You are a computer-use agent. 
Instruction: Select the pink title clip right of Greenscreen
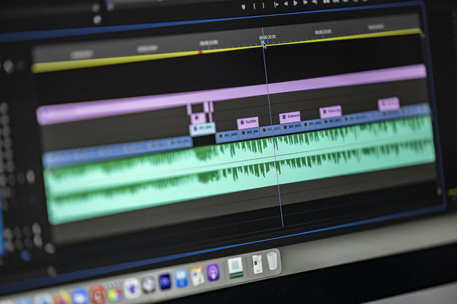(x=331, y=112)
